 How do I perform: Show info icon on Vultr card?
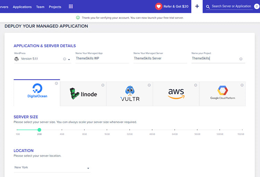149,85
